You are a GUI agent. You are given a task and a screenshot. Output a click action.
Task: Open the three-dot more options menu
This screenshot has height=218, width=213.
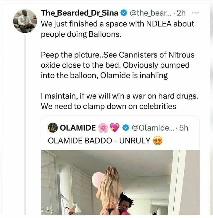[x=195, y=13]
